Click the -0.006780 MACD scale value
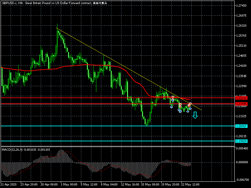This screenshot has height=188, width=251. point(242,180)
